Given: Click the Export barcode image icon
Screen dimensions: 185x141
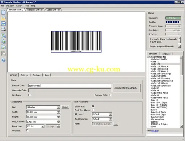Looking at the screenshot, I should coord(3,36).
